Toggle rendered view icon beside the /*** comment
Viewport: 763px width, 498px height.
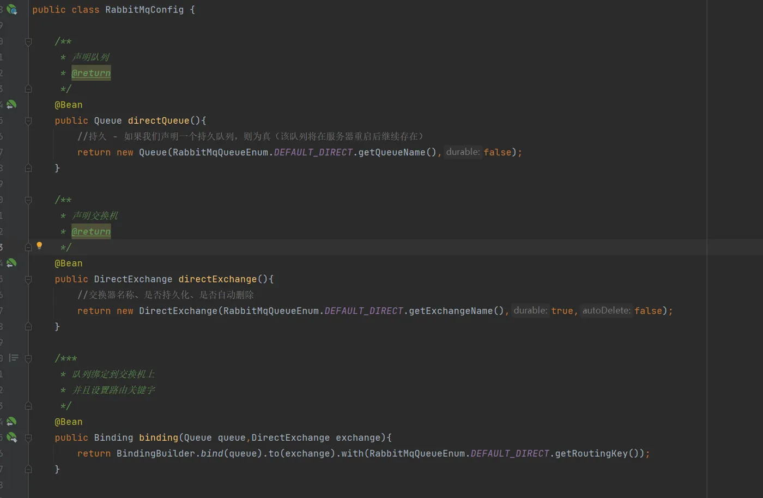tap(14, 358)
